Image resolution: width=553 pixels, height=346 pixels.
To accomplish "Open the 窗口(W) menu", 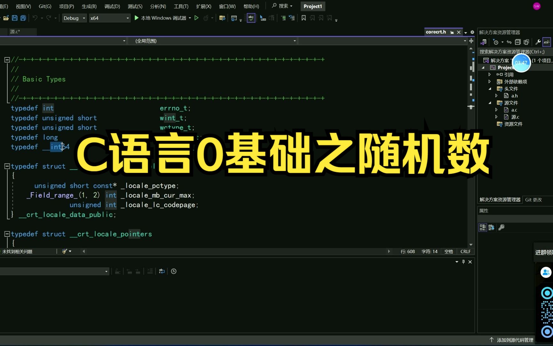I will click(227, 6).
